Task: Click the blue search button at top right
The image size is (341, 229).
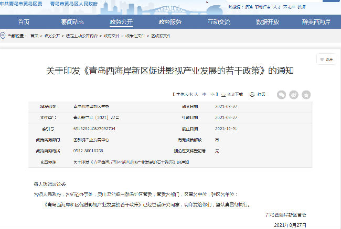Action: point(332,1)
